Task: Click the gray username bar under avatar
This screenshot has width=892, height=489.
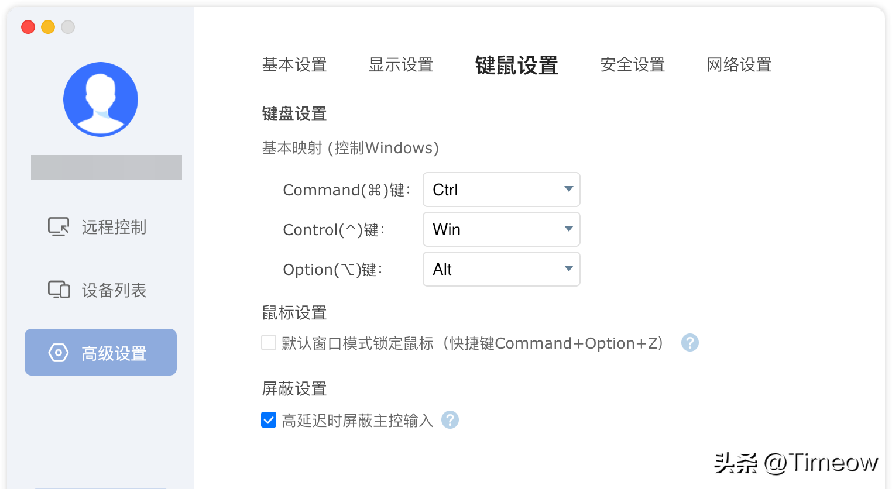Action: [107, 167]
